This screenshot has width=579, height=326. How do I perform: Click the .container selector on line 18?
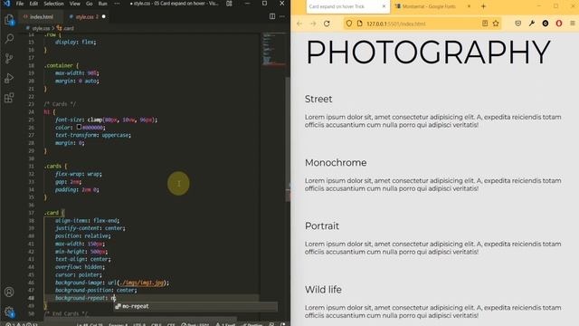click(x=58, y=65)
